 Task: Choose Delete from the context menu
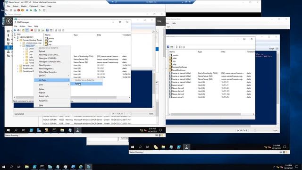[42, 89]
